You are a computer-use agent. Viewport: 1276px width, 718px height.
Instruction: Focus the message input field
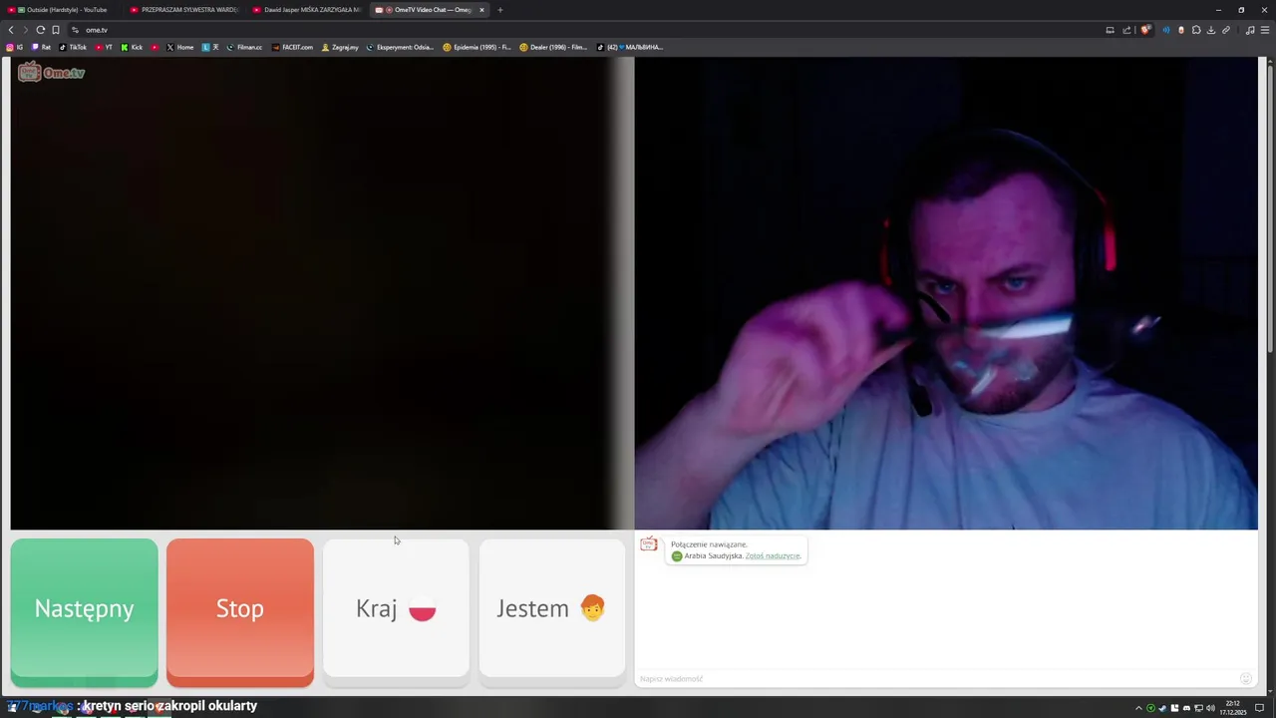click(x=937, y=678)
